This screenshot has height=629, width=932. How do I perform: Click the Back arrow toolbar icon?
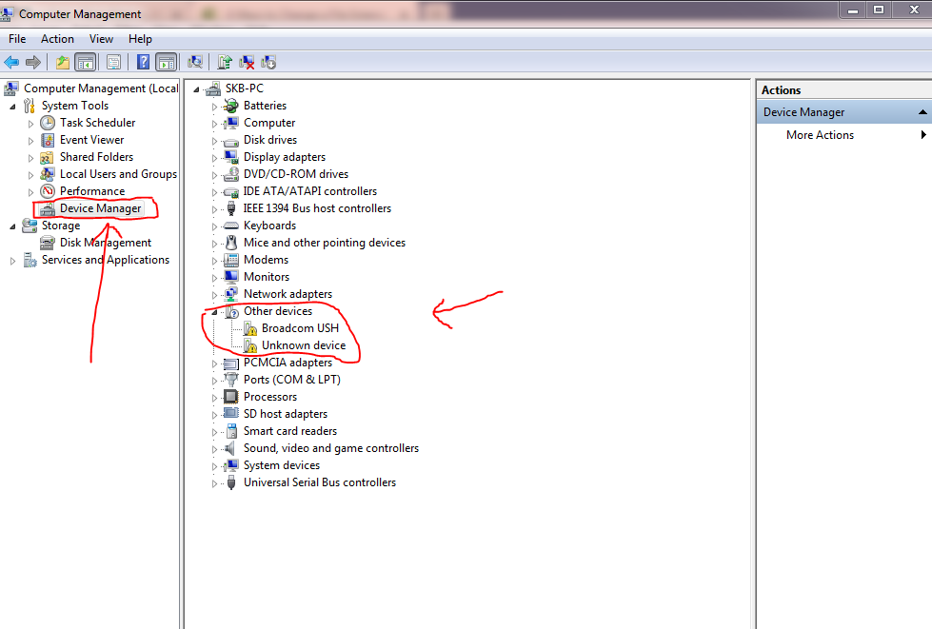[11, 62]
